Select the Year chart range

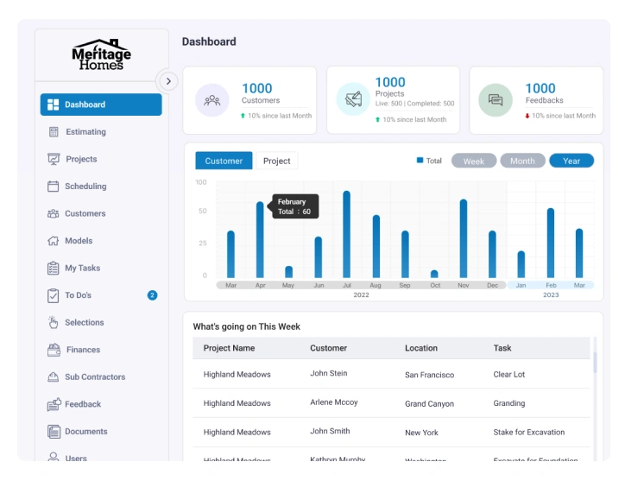pos(571,161)
